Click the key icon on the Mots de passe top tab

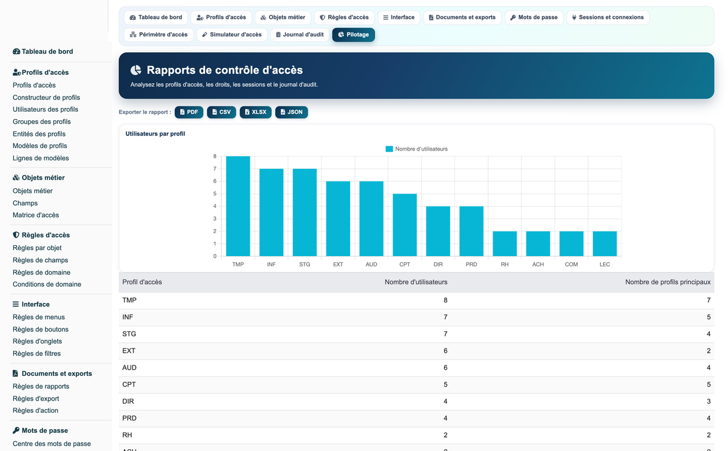coord(513,18)
